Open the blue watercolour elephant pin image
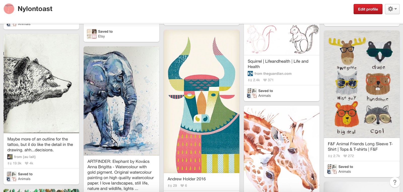The image size is (403, 192). [x=121, y=101]
